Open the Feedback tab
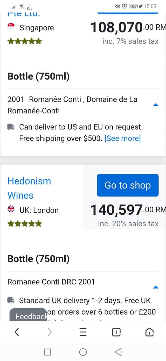This screenshot has width=166, height=361. pos(29,316)
